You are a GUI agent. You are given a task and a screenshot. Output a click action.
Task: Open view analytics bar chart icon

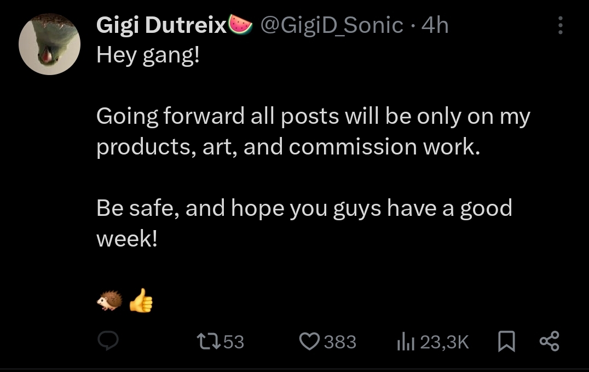click(405, 342)
